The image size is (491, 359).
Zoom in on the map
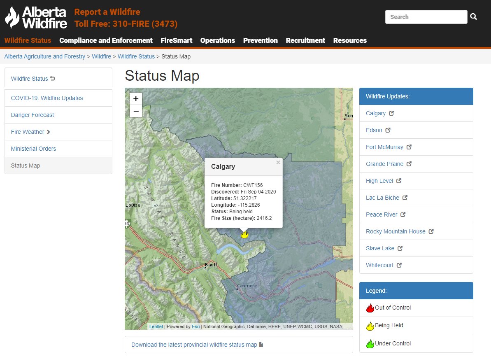pyautogui.click(x=136, y=99)
